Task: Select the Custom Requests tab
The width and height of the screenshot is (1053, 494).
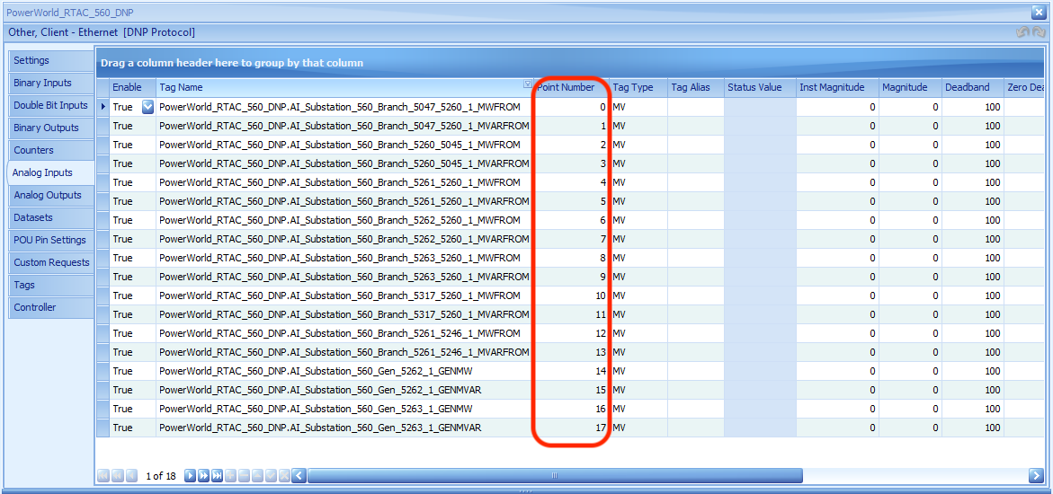Action: click(x=51, y=262)
